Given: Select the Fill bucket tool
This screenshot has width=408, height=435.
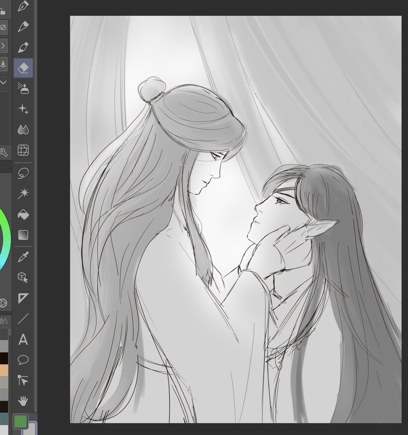Looking at the screenshot, I should point(23,215).
